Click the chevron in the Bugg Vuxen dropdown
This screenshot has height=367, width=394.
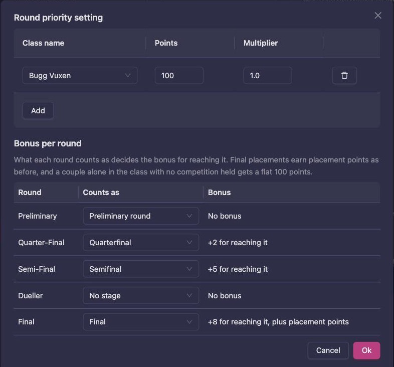pos(128,75)
